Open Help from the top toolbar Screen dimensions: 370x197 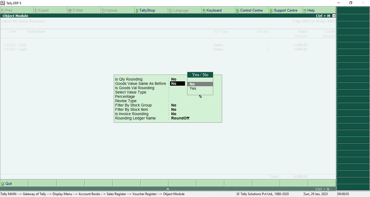pyautogui.click(x=310, y=10)
